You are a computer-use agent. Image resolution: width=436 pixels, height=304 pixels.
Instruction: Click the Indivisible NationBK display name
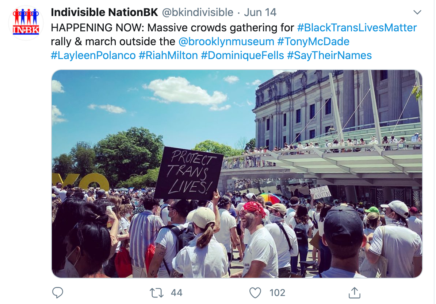104,12
